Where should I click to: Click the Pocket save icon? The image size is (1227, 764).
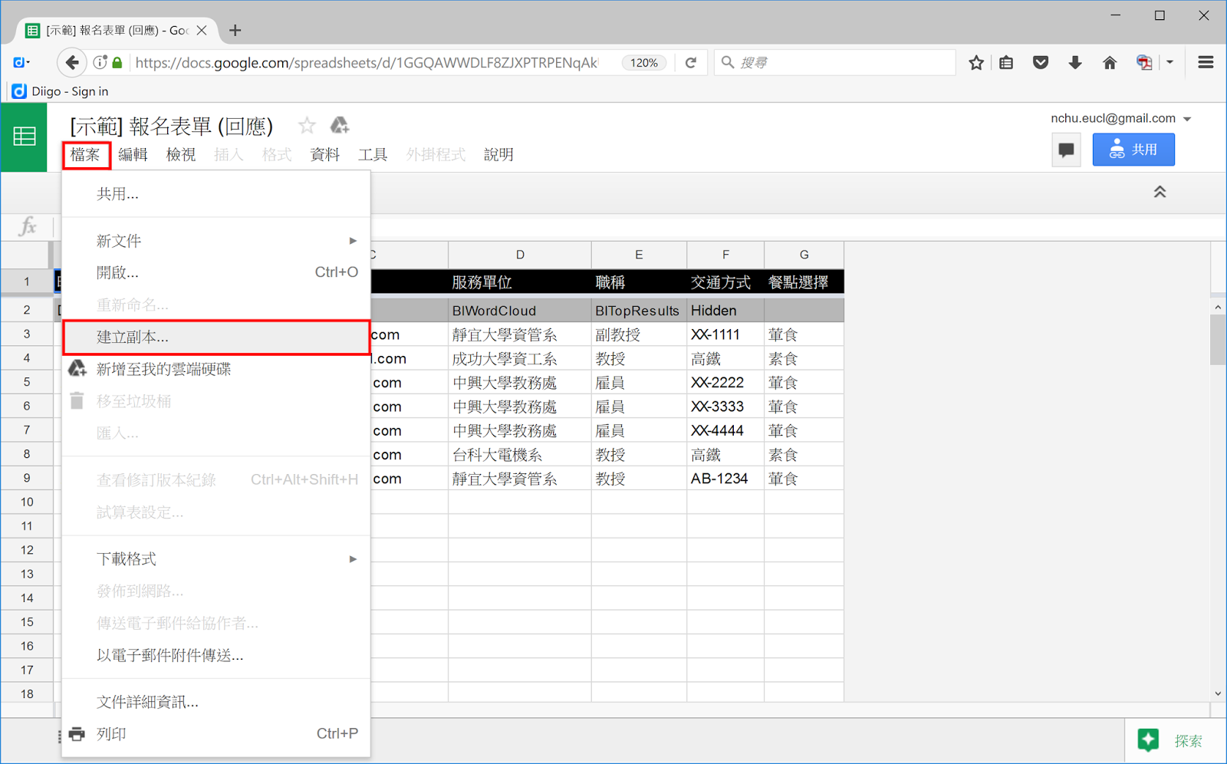pos(1041,63)
